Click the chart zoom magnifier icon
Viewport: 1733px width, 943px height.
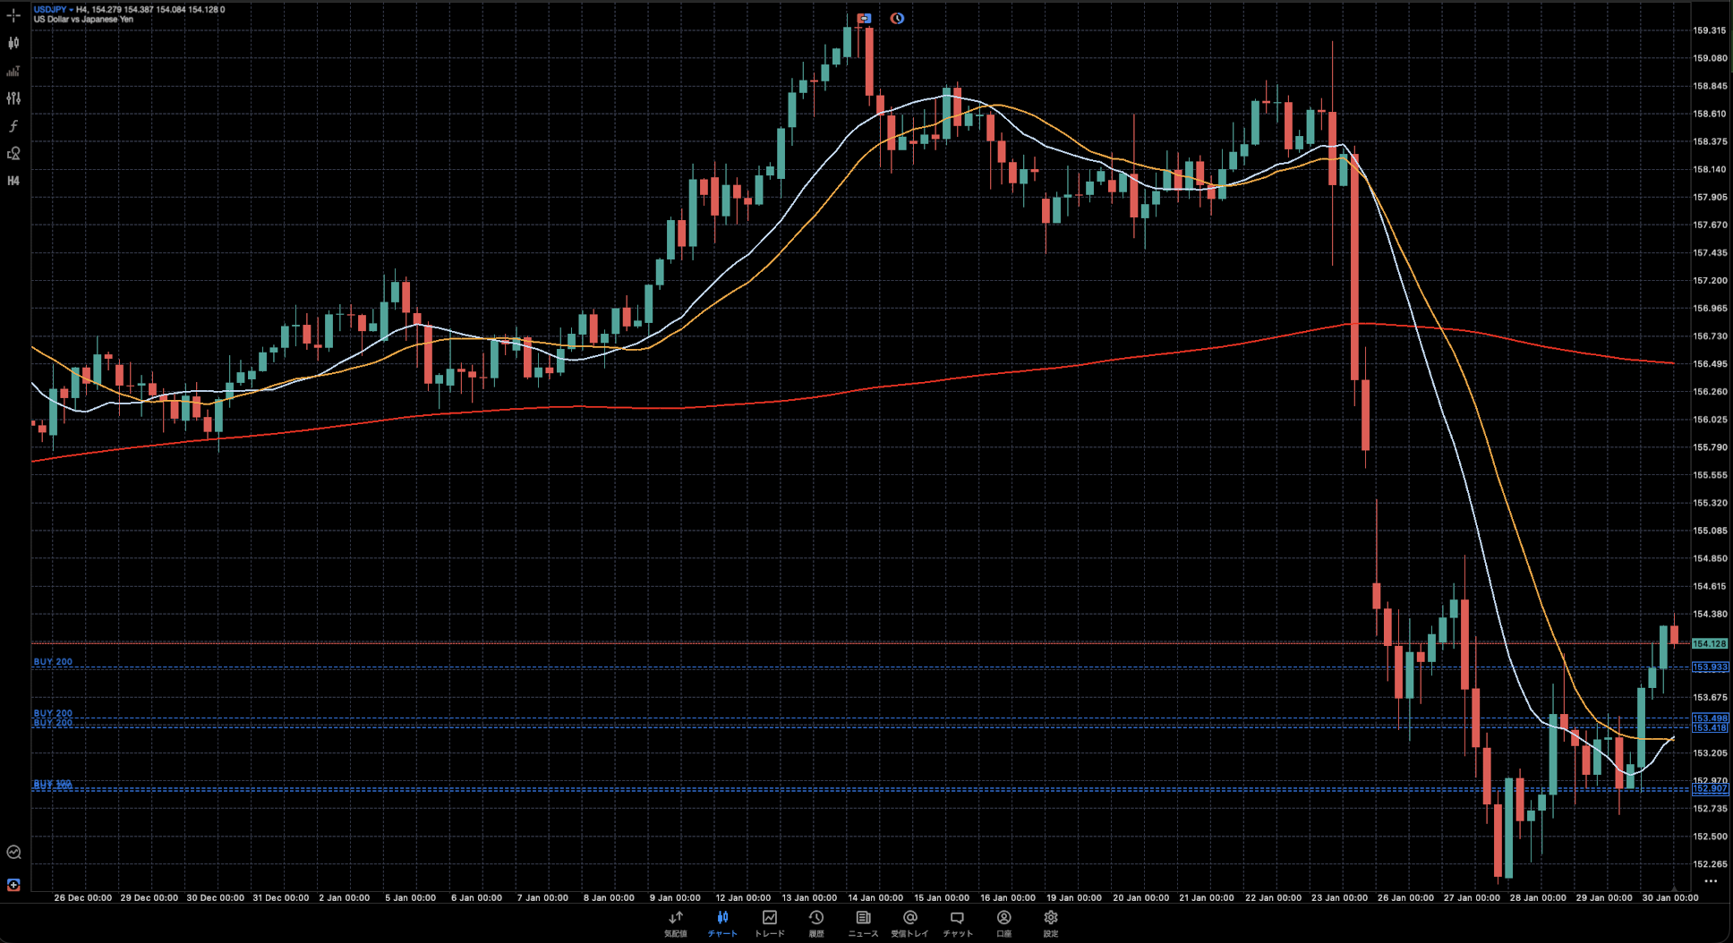coord(13,853)
